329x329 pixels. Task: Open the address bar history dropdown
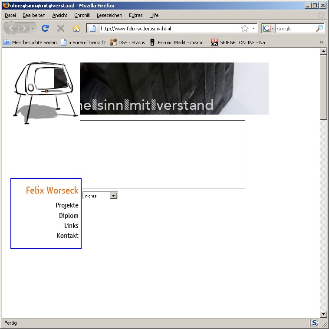click(x=253, y=28)
